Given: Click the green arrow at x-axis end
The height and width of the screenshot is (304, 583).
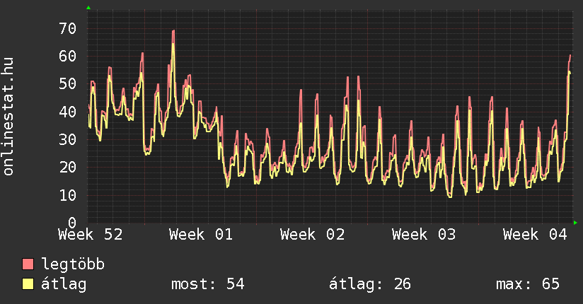Looking at the screenshot, I should click(576, 223).
